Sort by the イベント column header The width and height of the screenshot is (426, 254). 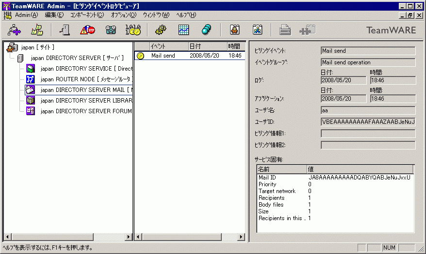tap(169, 46)
